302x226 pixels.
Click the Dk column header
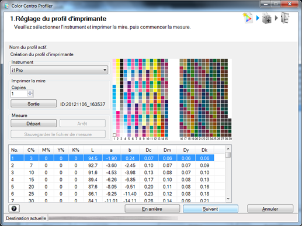coord(204,150)
